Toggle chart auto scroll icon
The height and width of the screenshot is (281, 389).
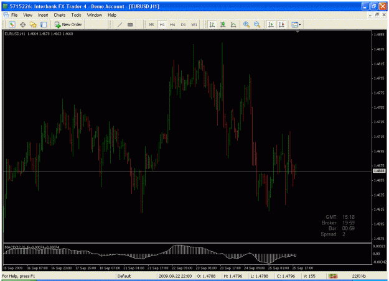pos(271,24)
